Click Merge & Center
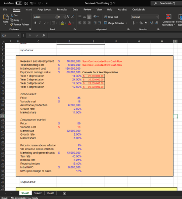 [114, 23]
